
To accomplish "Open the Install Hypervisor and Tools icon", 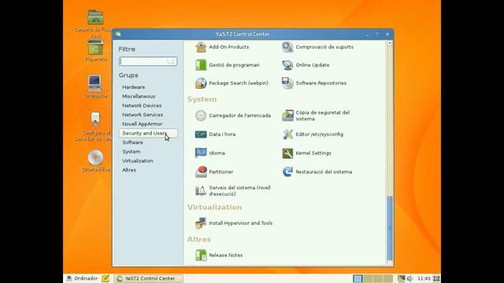I will tap(201, 223).
